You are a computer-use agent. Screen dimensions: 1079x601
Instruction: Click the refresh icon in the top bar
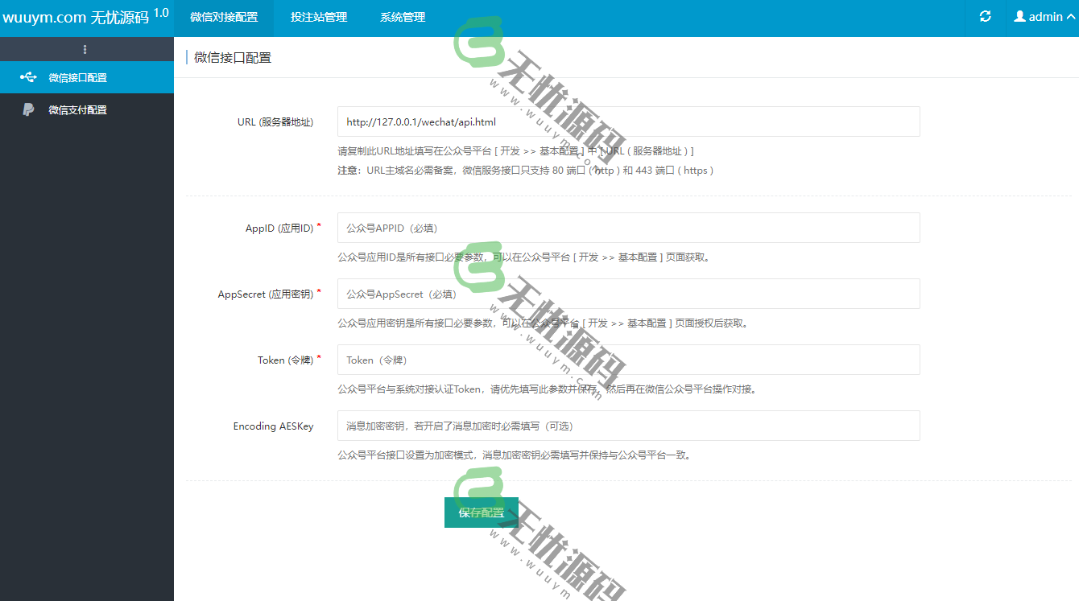(984, 15)
